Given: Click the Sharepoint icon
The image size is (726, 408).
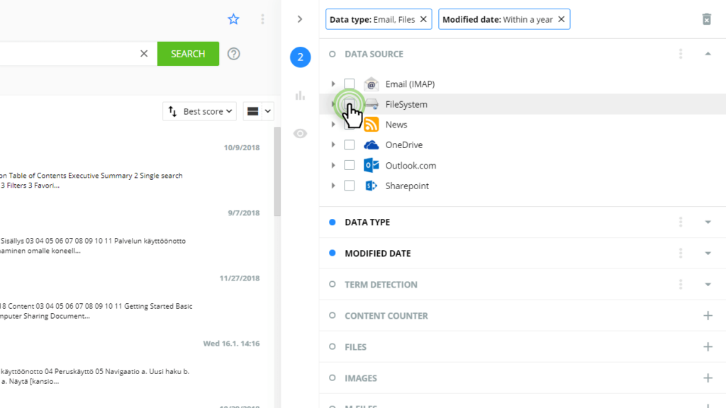Looking at the screenshot, I should click(372, 186).
